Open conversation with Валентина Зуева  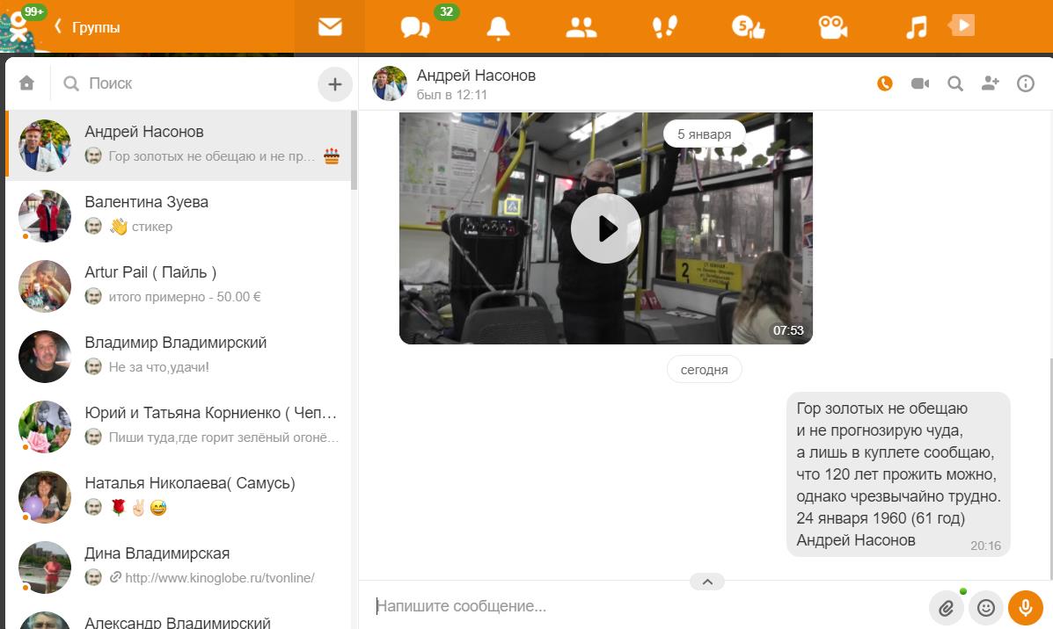pos(178,215)
